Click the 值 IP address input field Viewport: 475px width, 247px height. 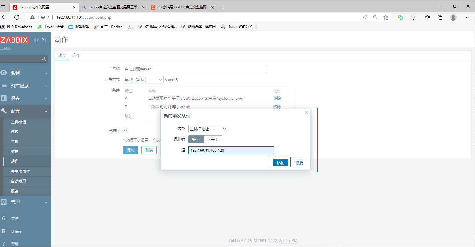231,150
